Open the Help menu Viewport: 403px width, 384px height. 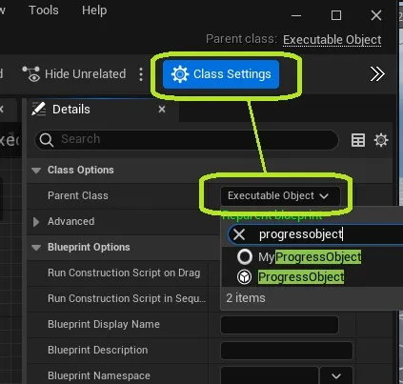pyautogui.click(x=94, y=10)
